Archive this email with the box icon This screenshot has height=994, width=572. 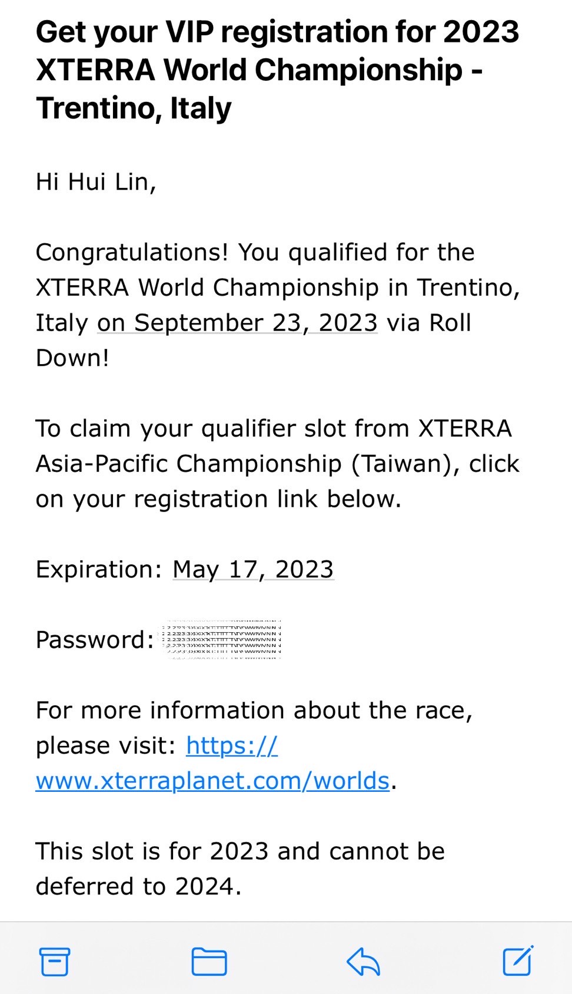[x=55, y=962]
